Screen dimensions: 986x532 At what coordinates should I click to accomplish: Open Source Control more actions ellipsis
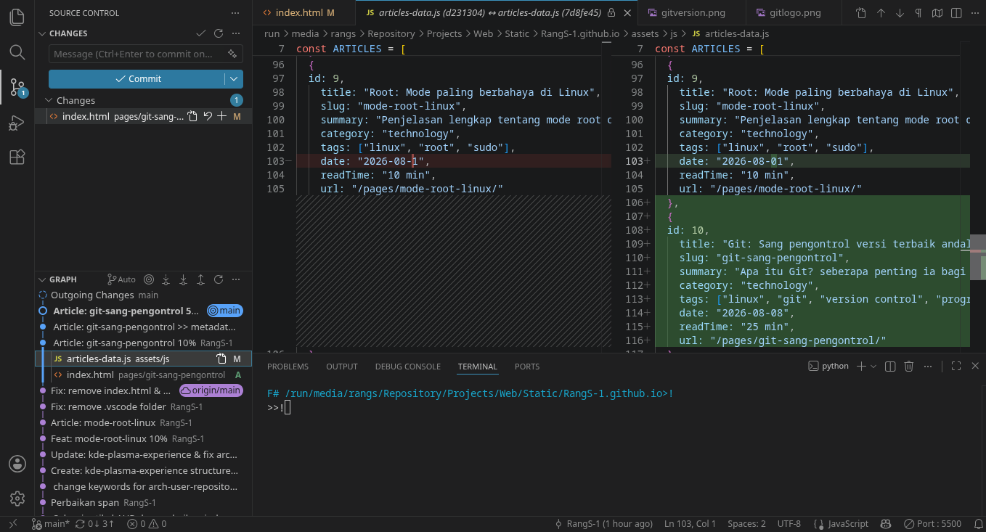coord(235,13)
